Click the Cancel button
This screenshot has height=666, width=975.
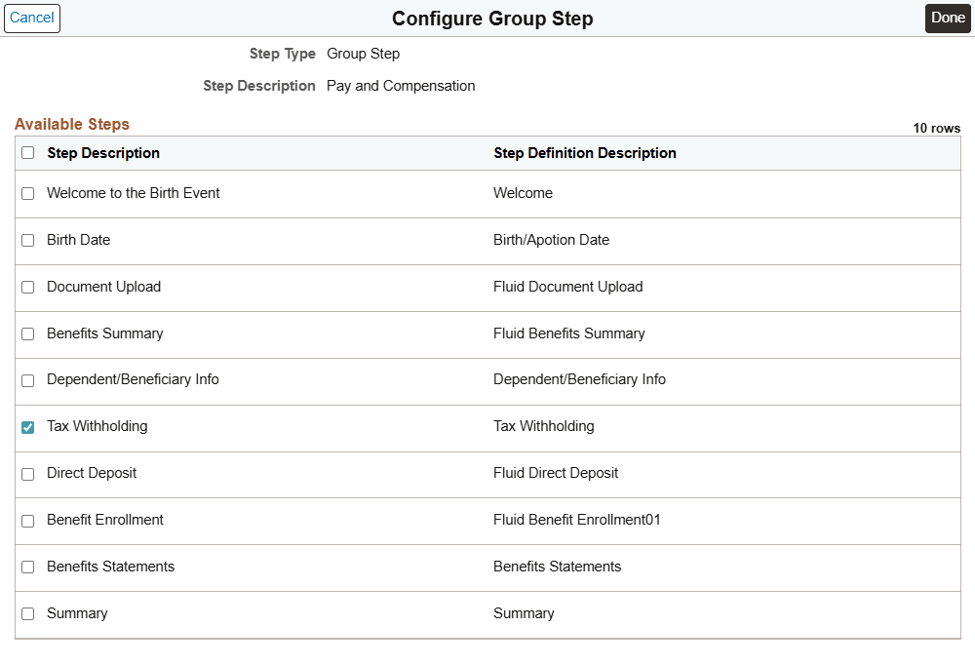[x=32, y=18]
